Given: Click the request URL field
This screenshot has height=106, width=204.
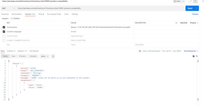Looking at the screenshot, I should pos(100,8).
